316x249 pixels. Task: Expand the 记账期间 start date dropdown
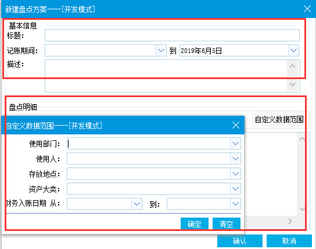[x=161, y=50]
